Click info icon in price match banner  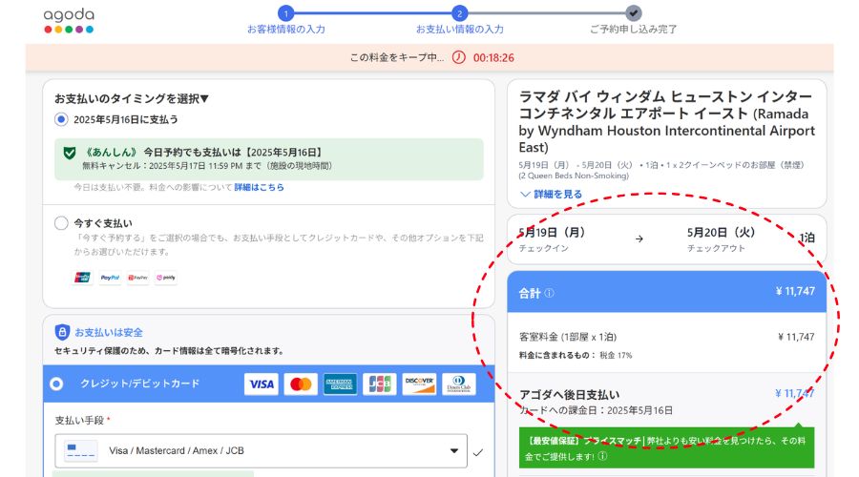(x=602, y=456)
